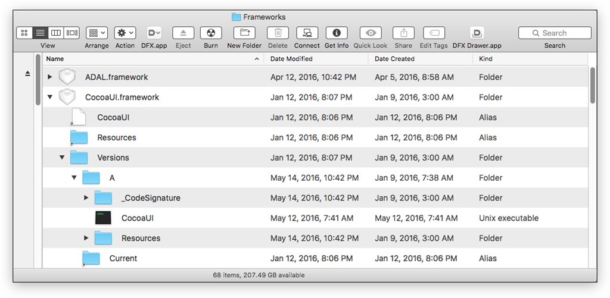
Task: Switch to Cover Flow view mode
Action: tap(71, 33)
